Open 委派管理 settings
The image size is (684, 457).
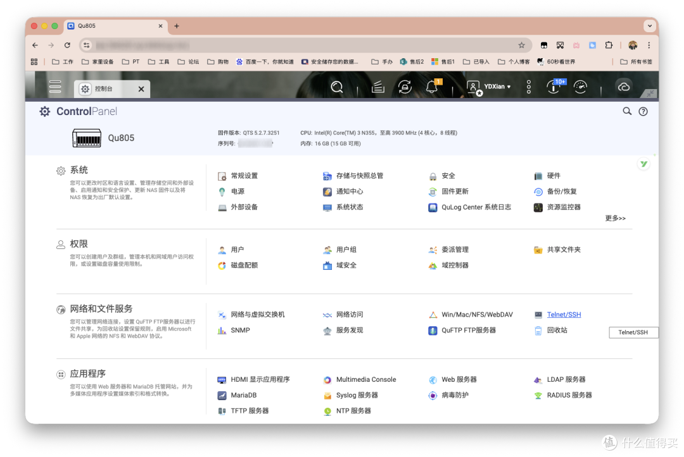pyautogui.click(x=448, y=250)
